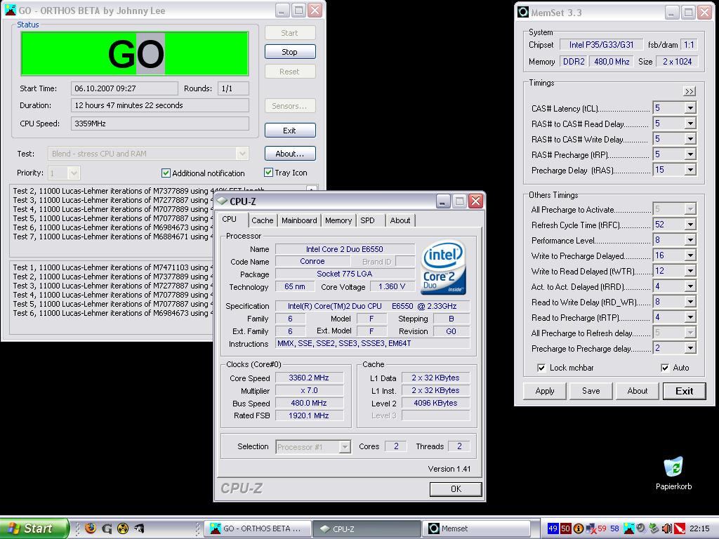The image size is (719, 539).
Task: Click the Duration field in Orthos
Action: pos(160,105)
